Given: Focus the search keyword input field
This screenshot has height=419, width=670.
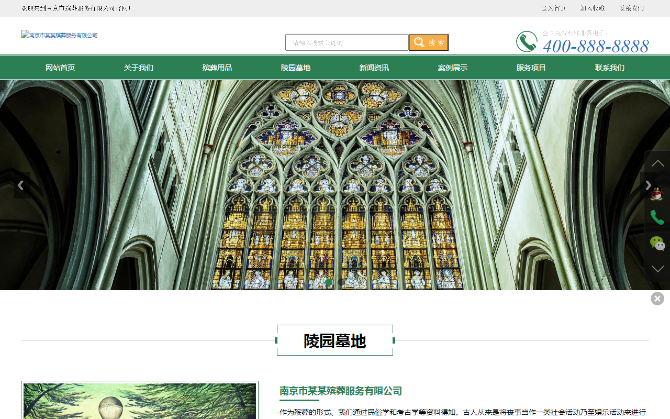Looking at the screenshot, I should pyautogui.click(x=347, y=42).
